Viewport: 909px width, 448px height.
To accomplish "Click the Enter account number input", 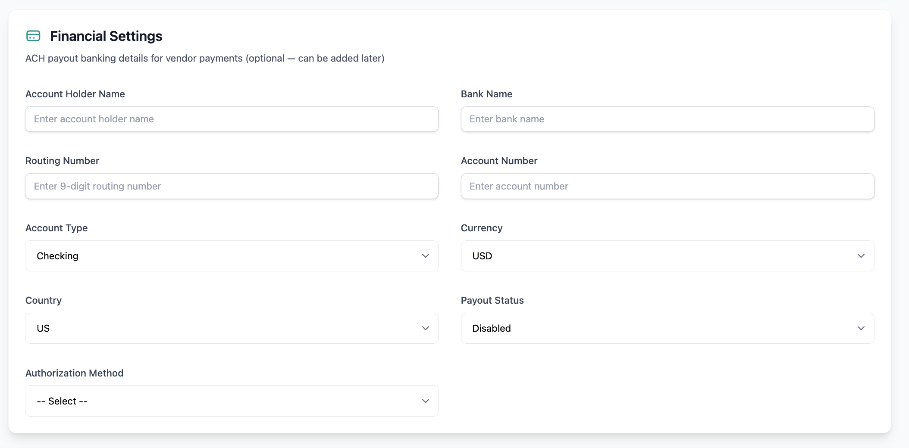I will click(667, 186).
